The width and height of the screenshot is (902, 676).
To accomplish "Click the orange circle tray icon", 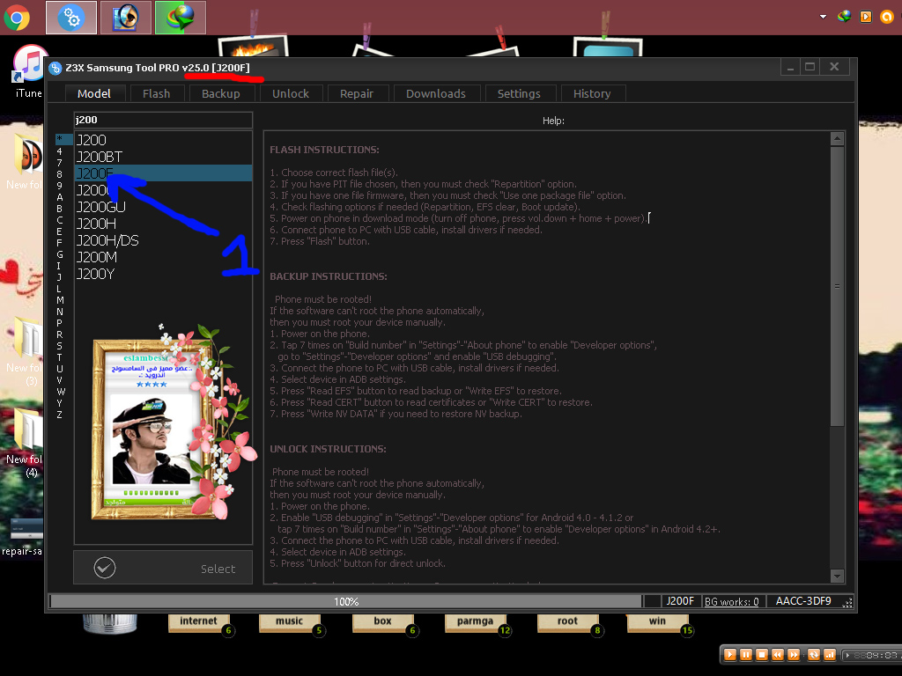I will click(886, 17).
